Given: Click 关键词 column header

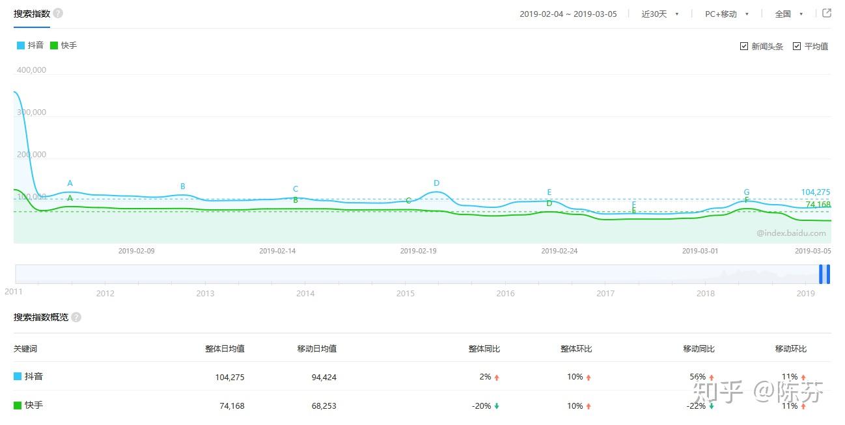Looking at the screenshot, I should point(25,349).
